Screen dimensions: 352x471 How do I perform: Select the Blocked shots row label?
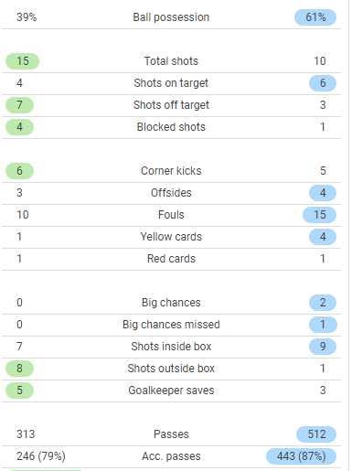point(171,127)
